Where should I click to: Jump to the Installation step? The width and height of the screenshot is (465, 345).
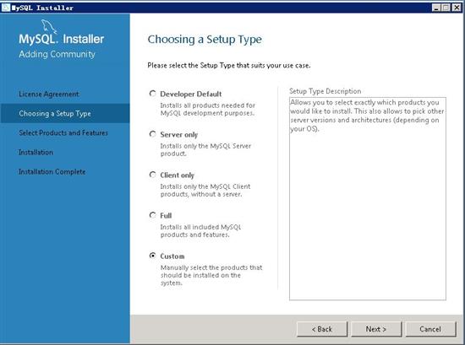tap(36, 153)
